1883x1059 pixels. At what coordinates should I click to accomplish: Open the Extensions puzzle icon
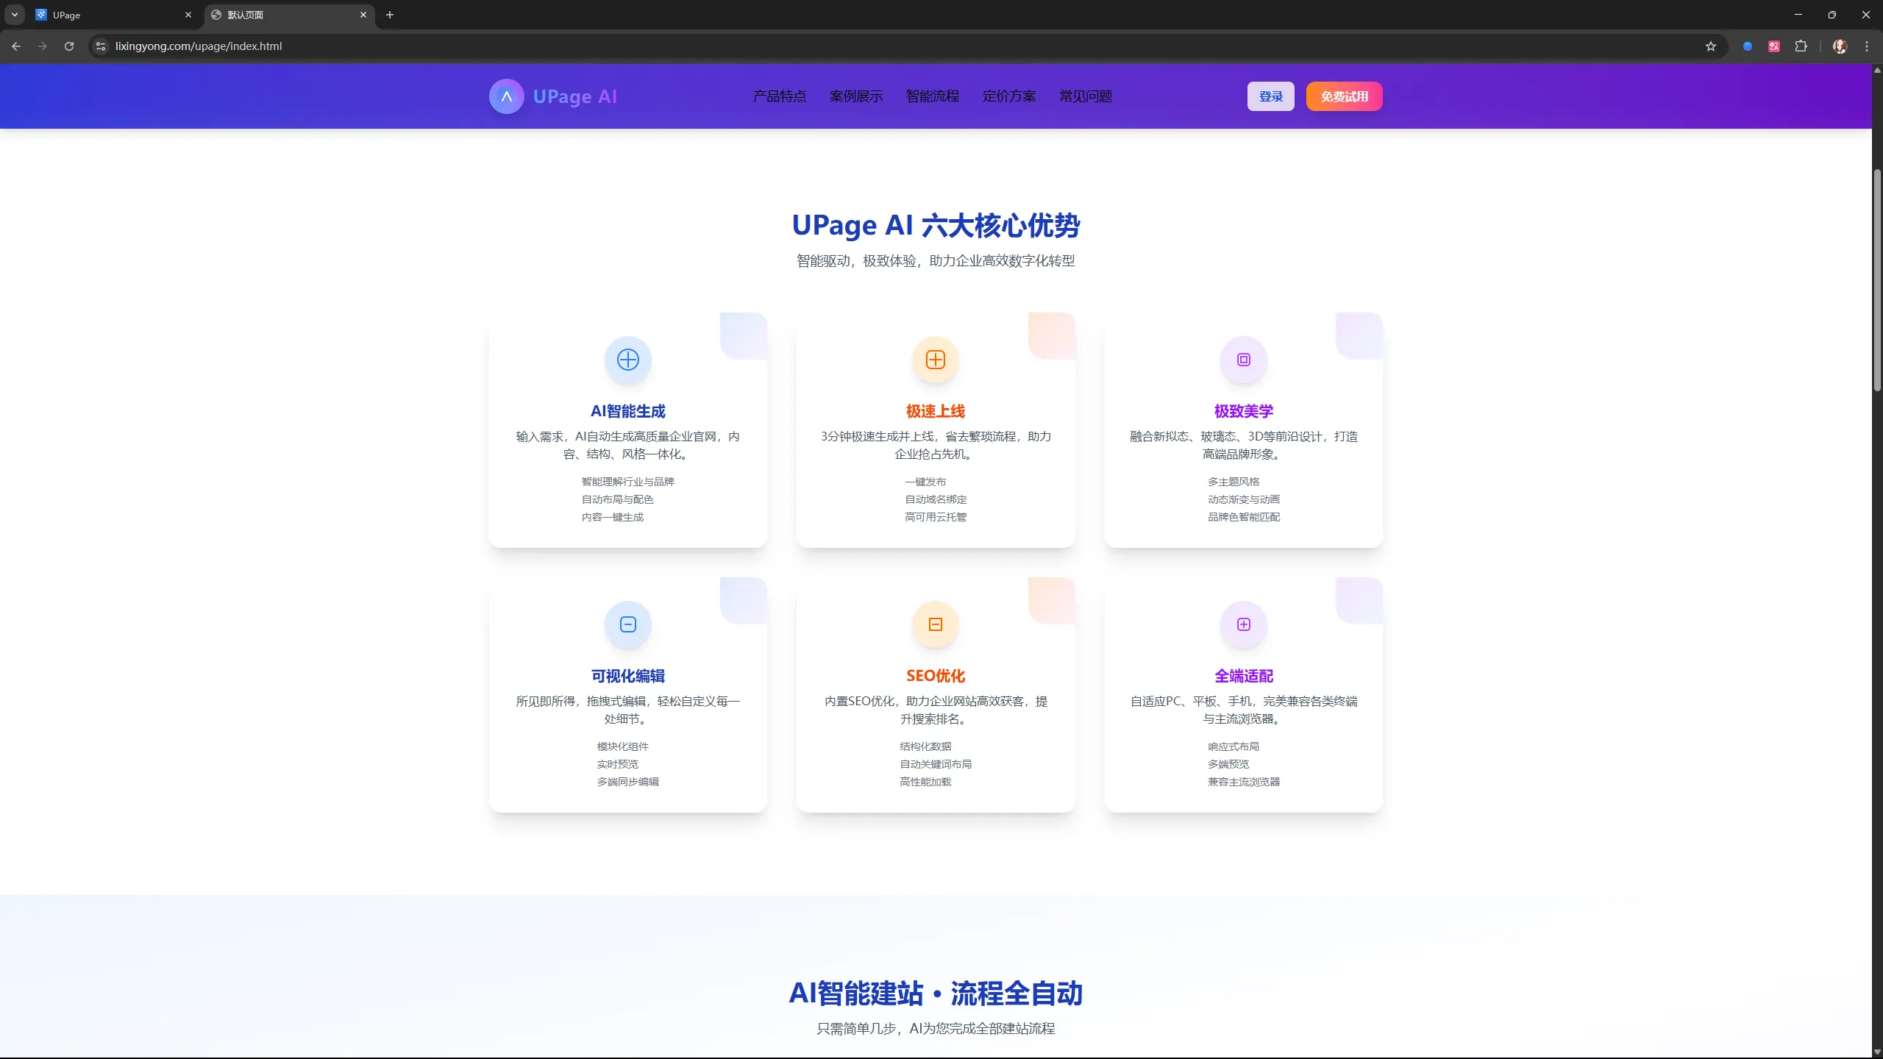1801,46
